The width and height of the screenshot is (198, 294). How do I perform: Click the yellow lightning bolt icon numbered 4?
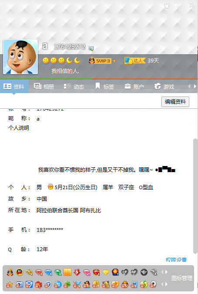click(x=29, y=272)
